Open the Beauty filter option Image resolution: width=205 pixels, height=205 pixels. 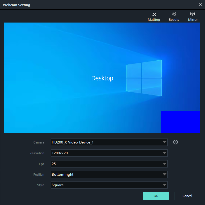174,16
